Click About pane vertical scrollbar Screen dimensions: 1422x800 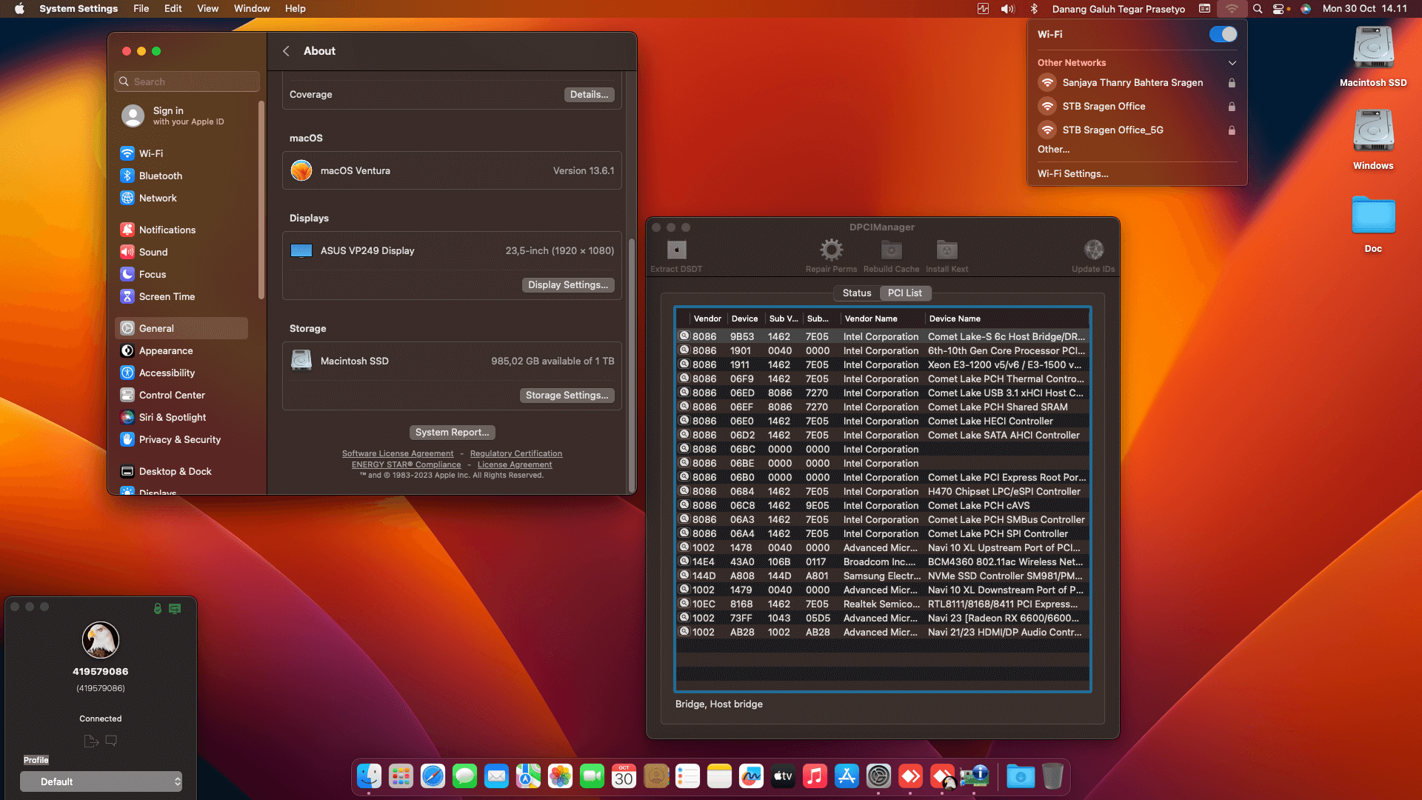(x=631, y=364)
